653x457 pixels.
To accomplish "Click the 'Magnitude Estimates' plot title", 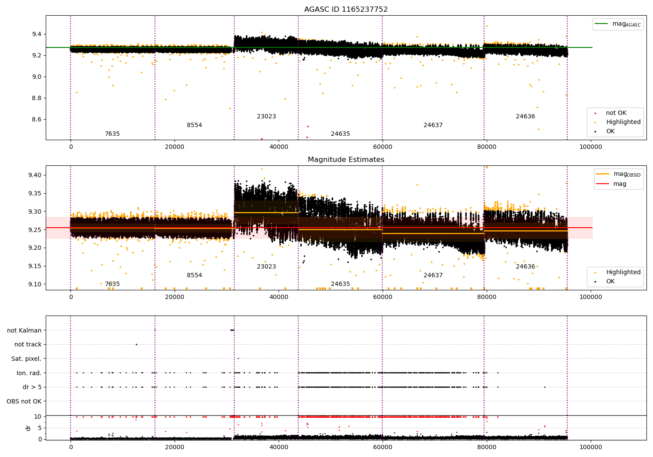I will [x=346, y=160].
